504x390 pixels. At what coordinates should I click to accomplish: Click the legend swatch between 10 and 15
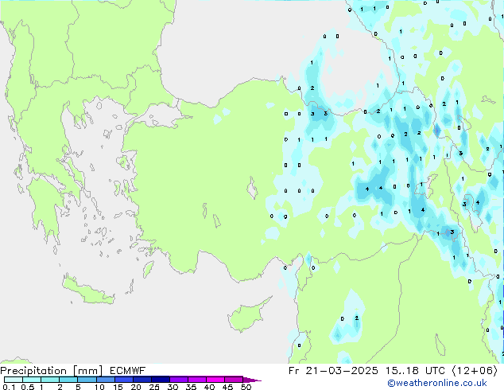105,380
